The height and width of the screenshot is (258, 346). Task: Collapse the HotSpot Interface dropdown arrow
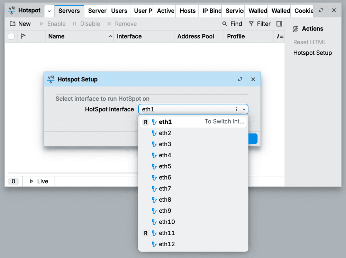tap(244, 109)
